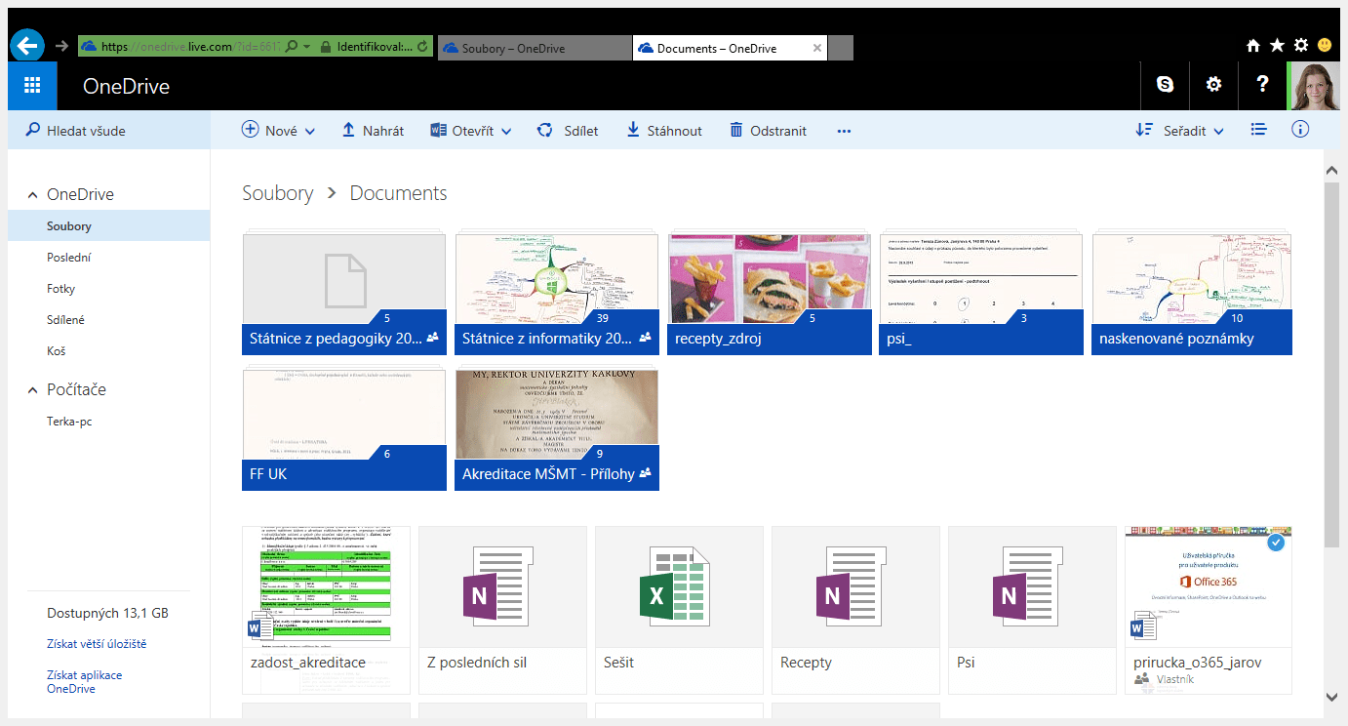Open the details pane info icon
Image resolution: width=1348 pixels, height=726 pixels.
(1300, 128)
